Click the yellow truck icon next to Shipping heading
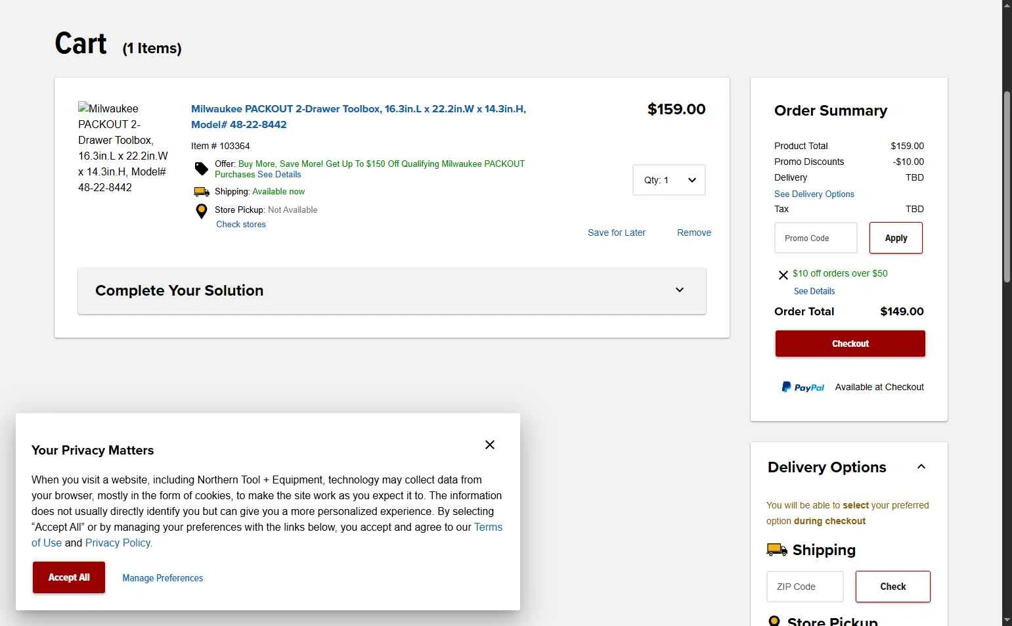 777,549
